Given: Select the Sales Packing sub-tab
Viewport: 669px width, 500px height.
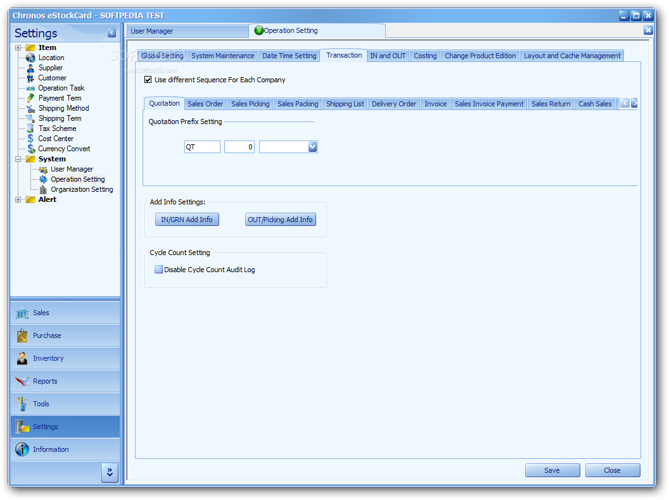Looking at the screenshot, I should point(298,104).
